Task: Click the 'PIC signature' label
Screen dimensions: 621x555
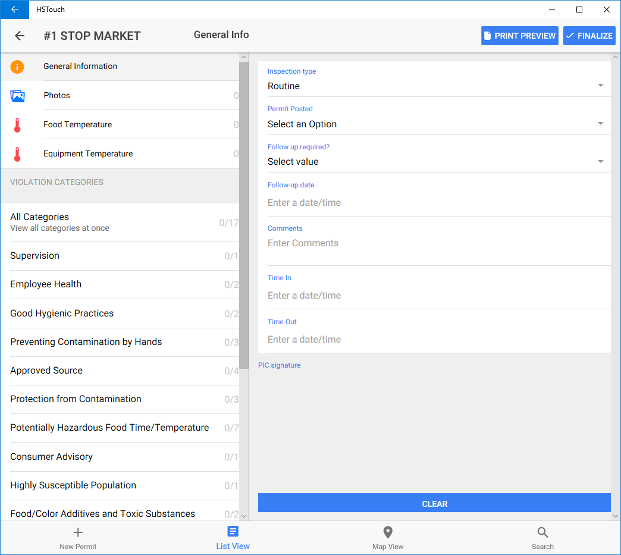Action: coord(279,365)
